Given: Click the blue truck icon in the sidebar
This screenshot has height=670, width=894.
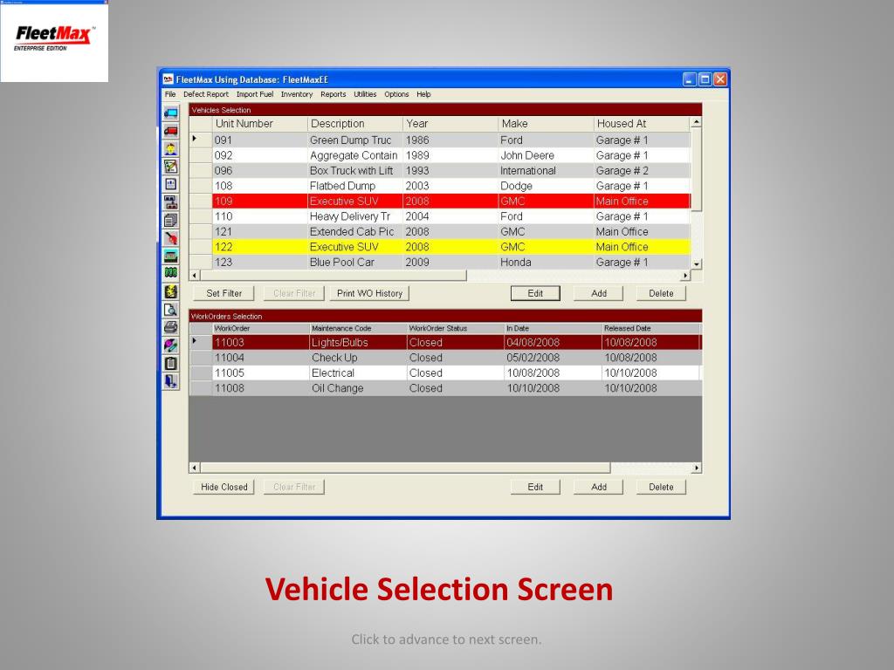Looking at the screenshot, I should pyautogui.click(x=170, y=113).
